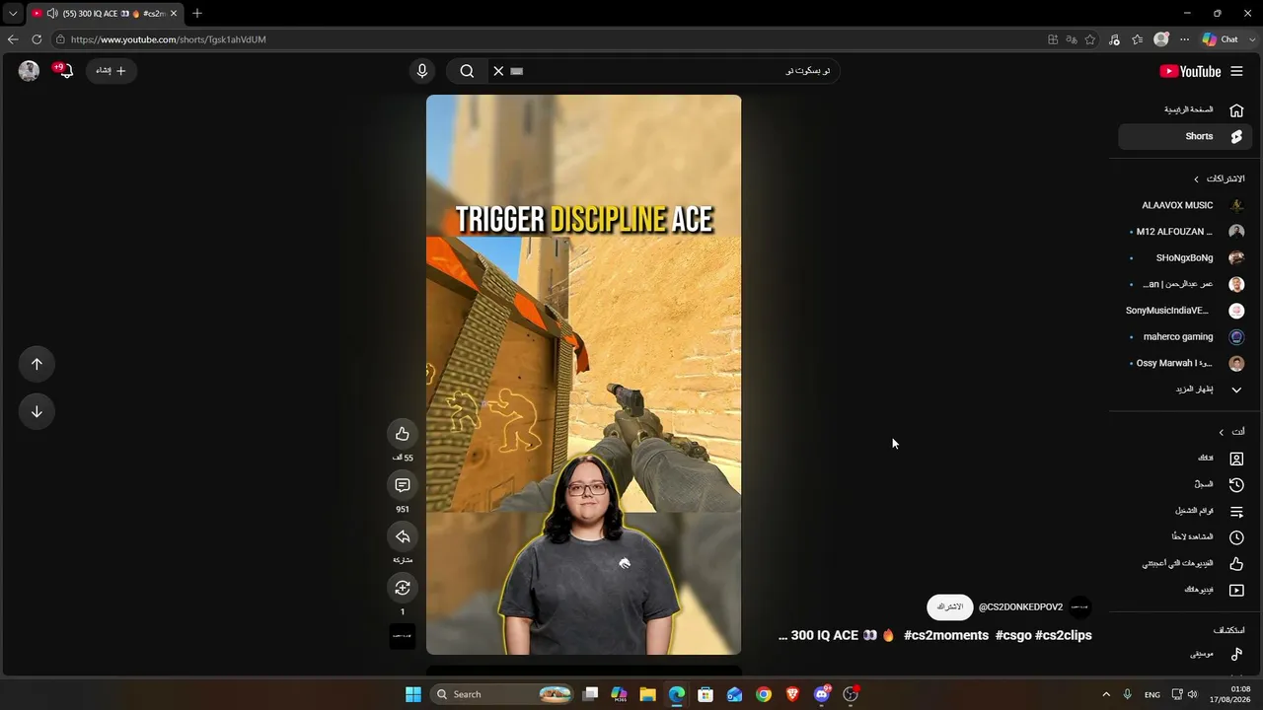Click the Create button with plus sign
The width and height of the screenshot is (1263, 710).
pyautogui.click(x=111, y=71)
